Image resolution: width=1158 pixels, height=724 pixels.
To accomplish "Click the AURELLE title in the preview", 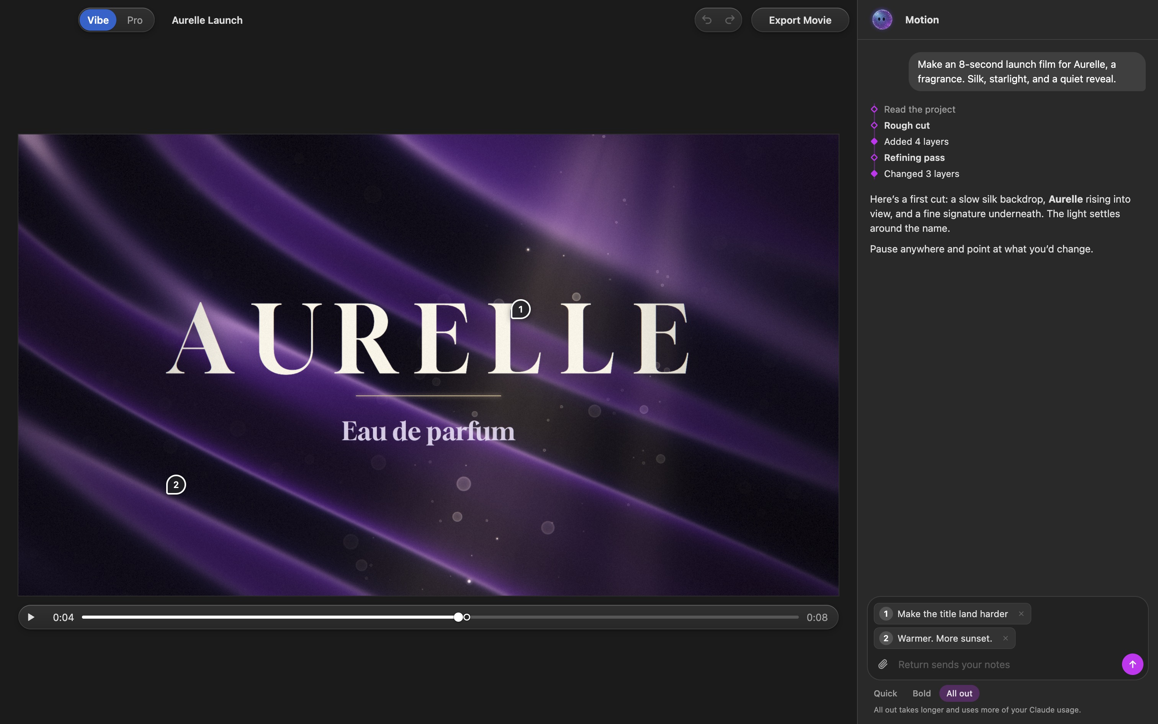I will pos(427,338).
